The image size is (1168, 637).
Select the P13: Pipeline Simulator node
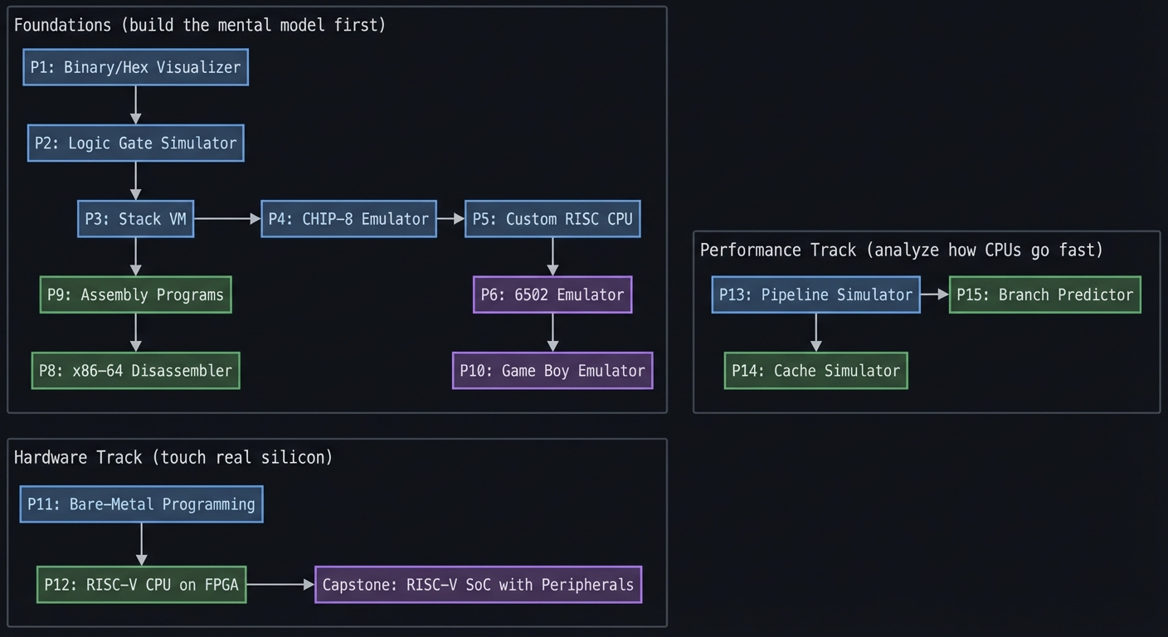click(x=815, y=294)
